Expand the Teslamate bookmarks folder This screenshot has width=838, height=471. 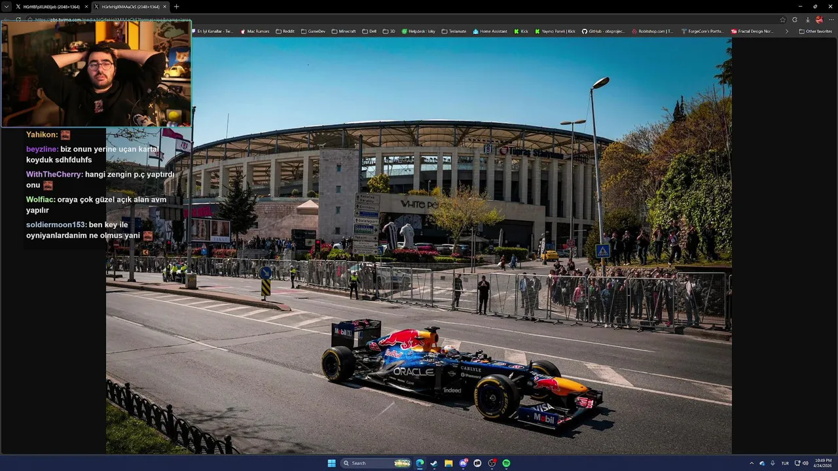454,31
